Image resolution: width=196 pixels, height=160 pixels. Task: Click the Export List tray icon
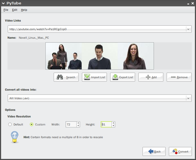coord(115,77)
